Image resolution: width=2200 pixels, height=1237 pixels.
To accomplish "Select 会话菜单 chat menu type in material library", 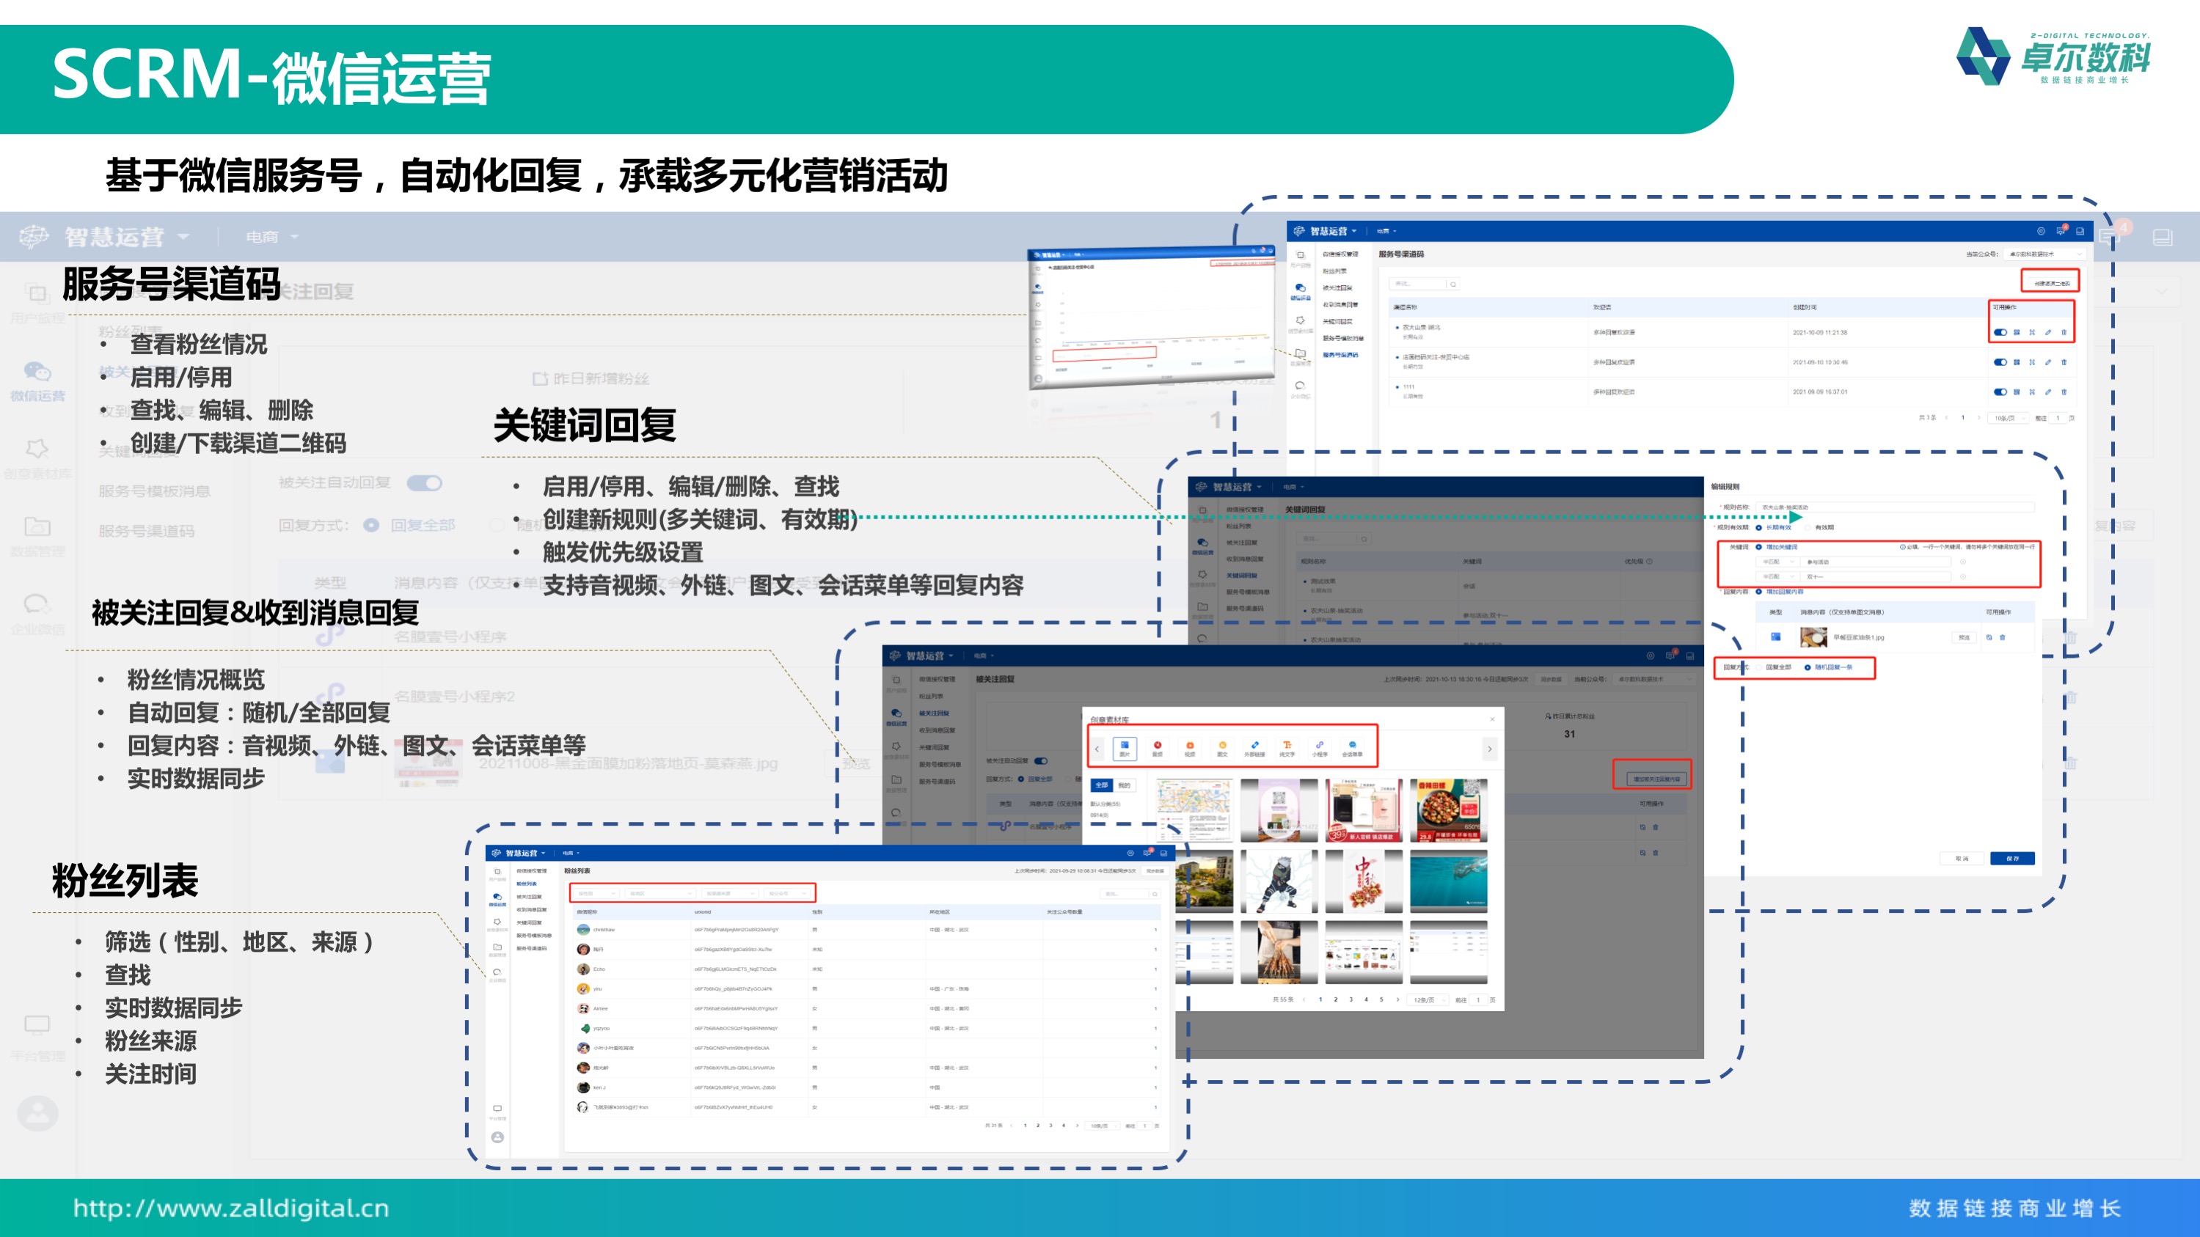I will point(1352,748).
